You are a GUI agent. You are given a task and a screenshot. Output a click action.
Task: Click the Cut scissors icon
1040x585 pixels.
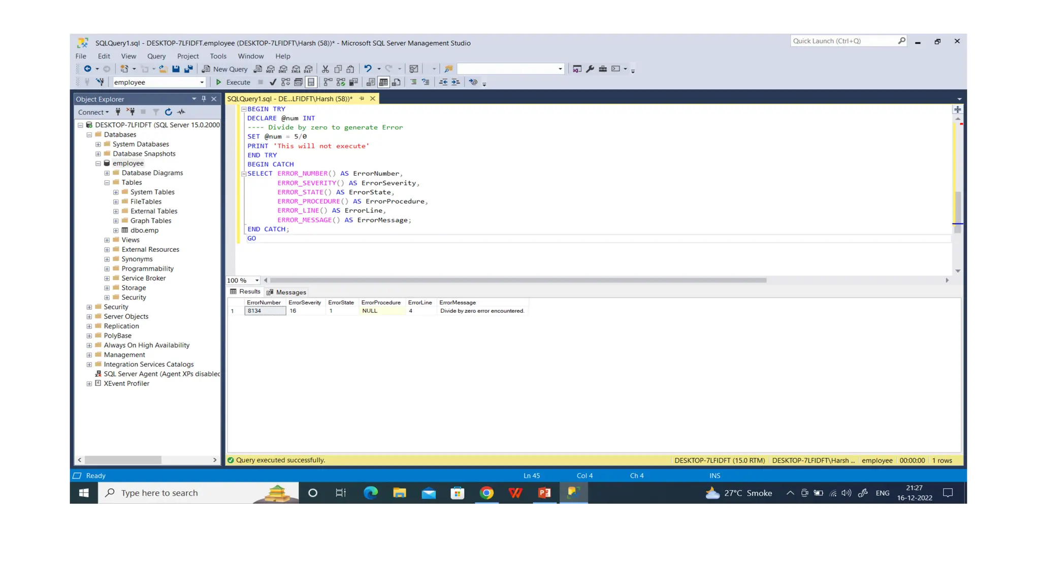[325, 69]
